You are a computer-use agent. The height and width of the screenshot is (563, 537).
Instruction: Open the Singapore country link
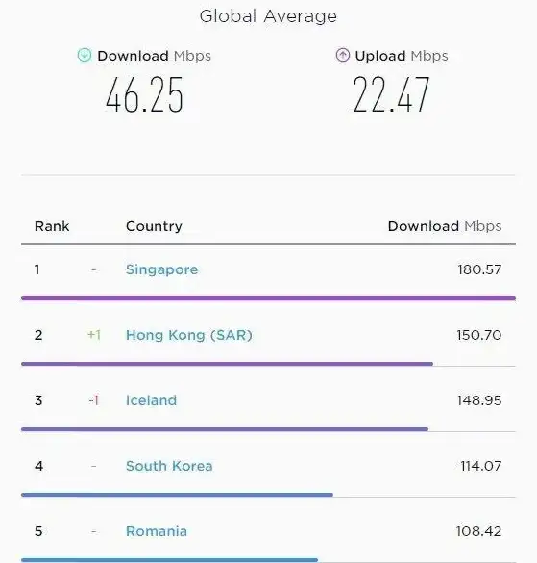(161, 269)
